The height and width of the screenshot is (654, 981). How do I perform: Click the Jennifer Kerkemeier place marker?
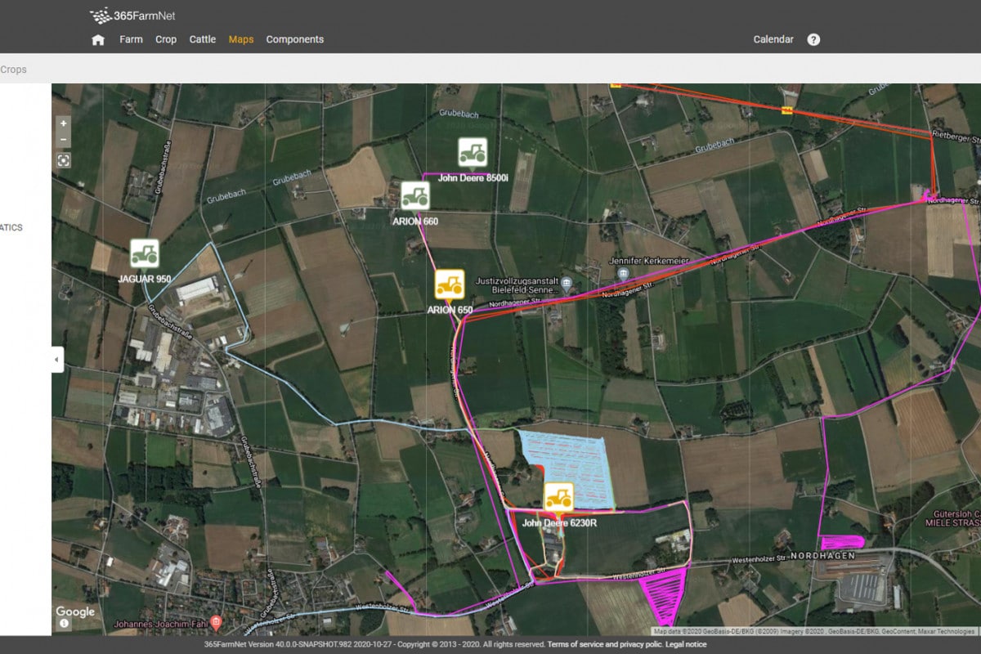(x=623, y=273)
